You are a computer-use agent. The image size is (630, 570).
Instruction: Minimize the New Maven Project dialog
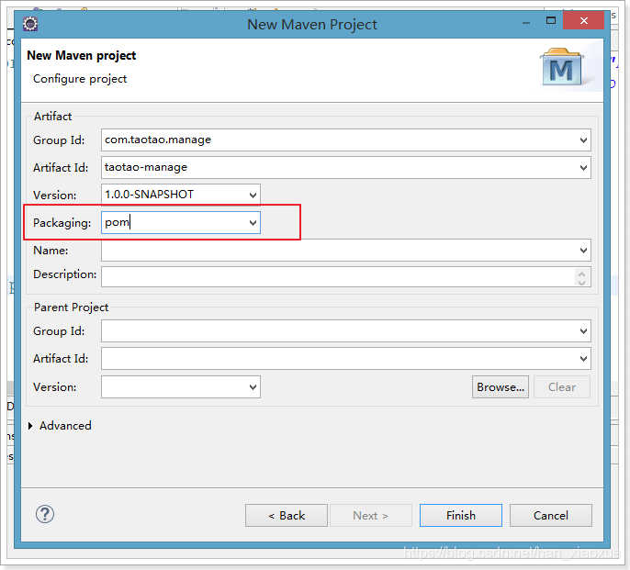click(x=526, y=23)
